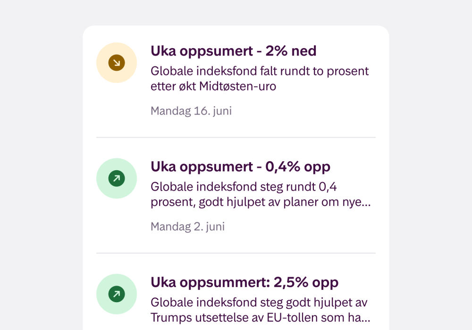472x330 pixels.
Task: Click the date 'Mandag 2. juni'
Action: pyautogui.click(x=187, y=227)
